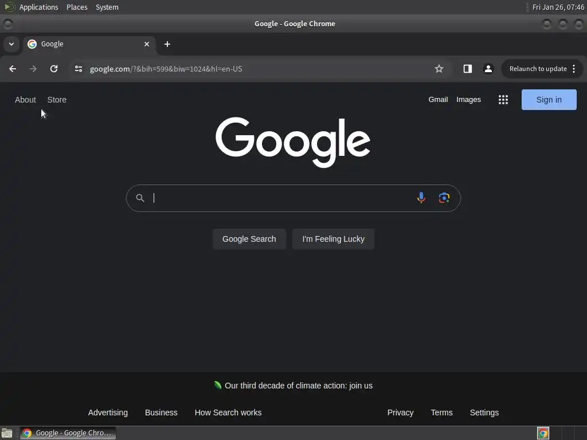Image resolution: width=587 pixels, height=440 pixels.
Task: Open the Business footer link
Action: click(161, 412)
